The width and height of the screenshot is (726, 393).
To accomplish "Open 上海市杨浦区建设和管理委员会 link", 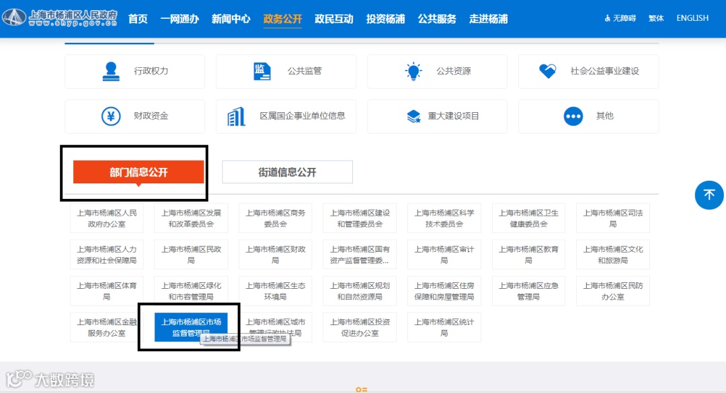I will [360, 218].
